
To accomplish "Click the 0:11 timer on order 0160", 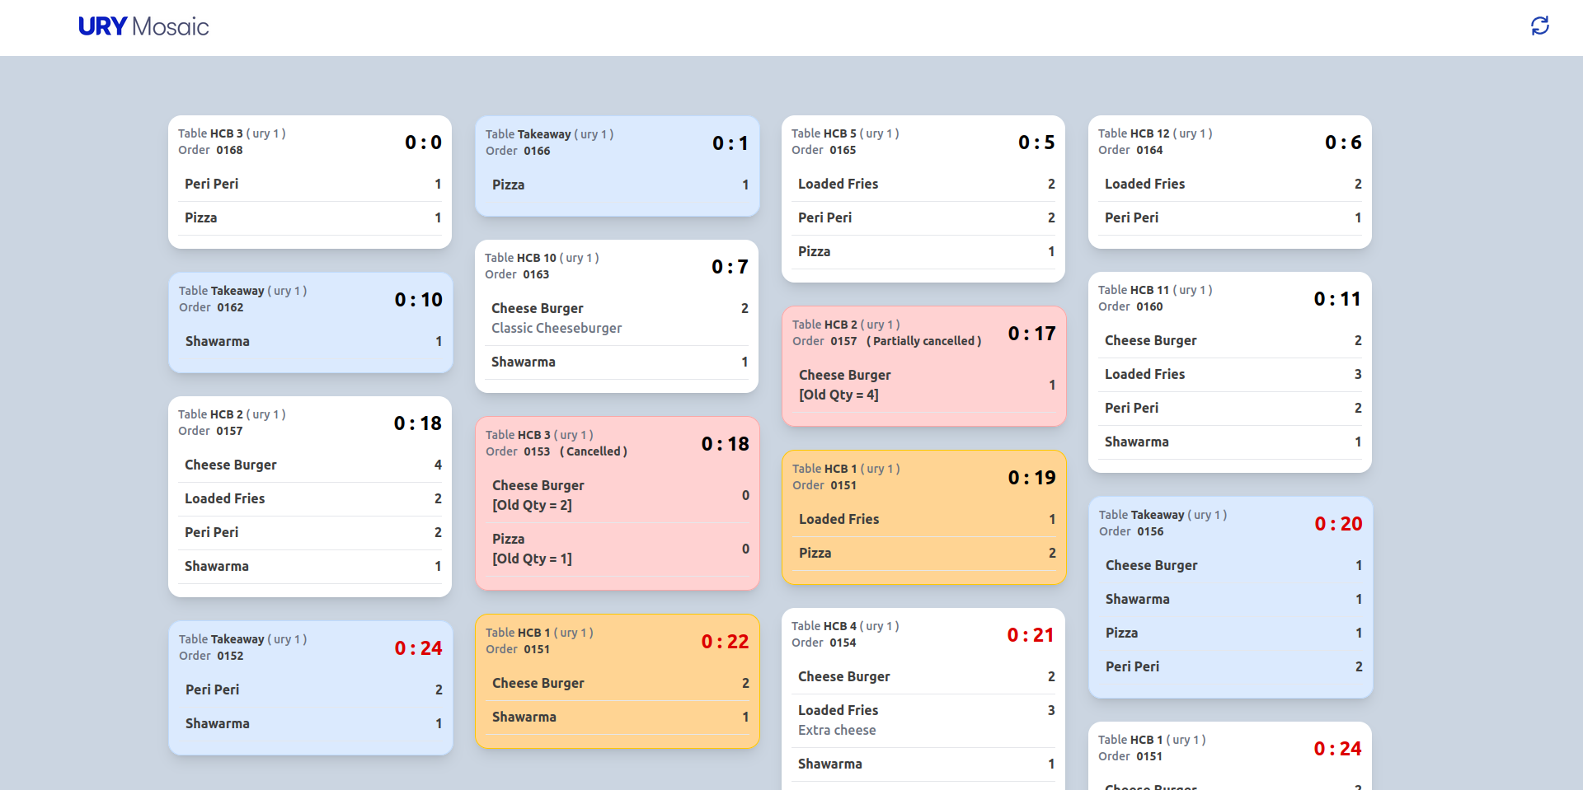I will (x=1337, y=299).
